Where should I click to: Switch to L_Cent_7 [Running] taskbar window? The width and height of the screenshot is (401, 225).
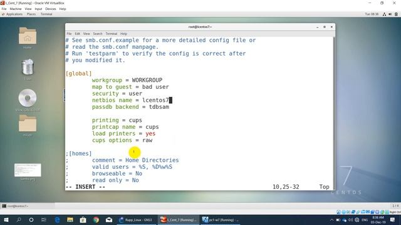[x=178, y=219]
